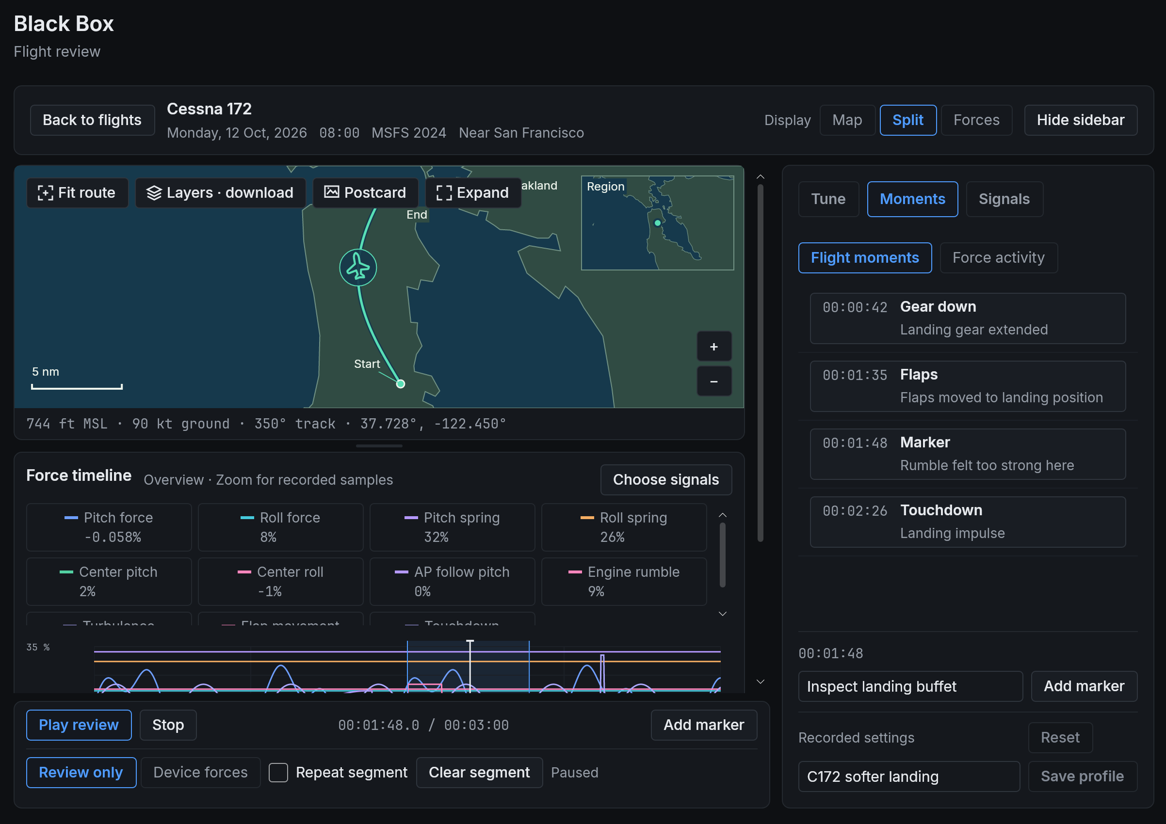The height and width of the screenshot is (824, 1166).
Task: Select the Touchdown moment at 00:02:26
Action: [x=968, y=522]
